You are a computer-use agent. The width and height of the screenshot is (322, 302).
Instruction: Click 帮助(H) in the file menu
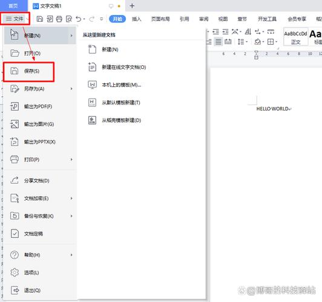pos(40,255)
